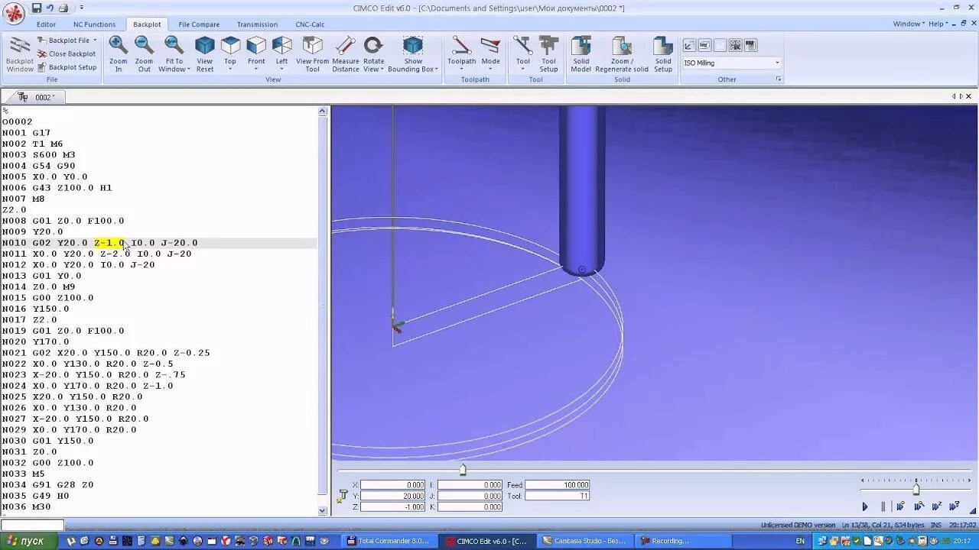This screenshot has height=550, width=979.
Task: Expand the Backplot File dropdown
Action: (94, 40)
